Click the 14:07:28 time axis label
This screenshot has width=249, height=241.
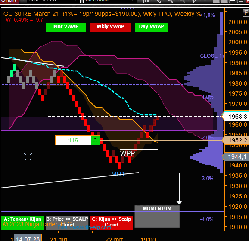click(28, 238)
